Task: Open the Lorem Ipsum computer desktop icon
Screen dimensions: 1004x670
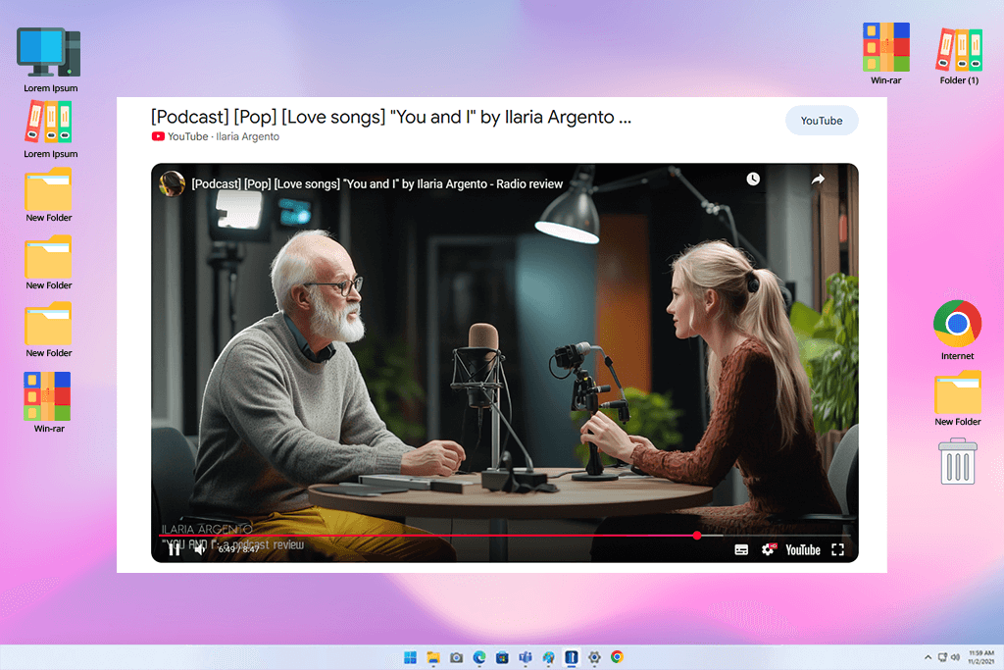Action: point(50,60)
